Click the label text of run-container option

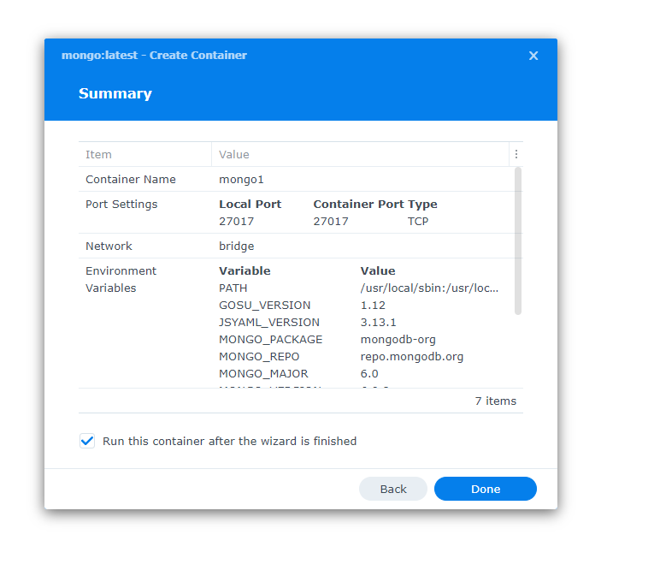(229, 442)
